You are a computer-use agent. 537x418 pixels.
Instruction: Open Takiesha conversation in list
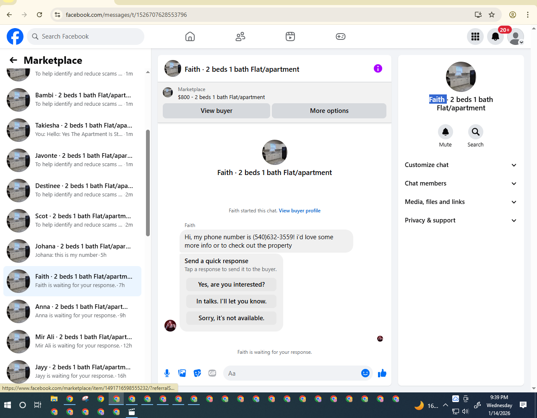72,130
